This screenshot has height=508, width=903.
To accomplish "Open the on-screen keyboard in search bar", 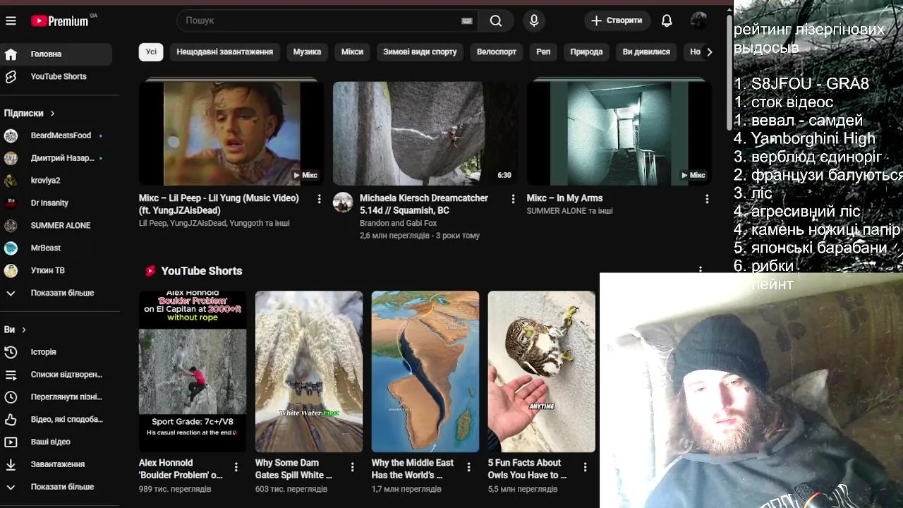I will pyautogui.click(x=466, y=20).
